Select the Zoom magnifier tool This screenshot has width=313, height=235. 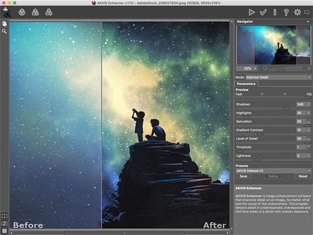pos(4,31)
